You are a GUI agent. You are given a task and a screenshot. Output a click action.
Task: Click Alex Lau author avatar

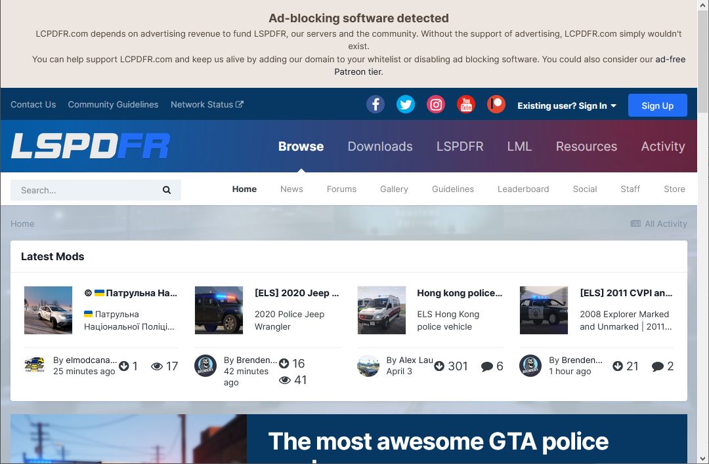368,366
